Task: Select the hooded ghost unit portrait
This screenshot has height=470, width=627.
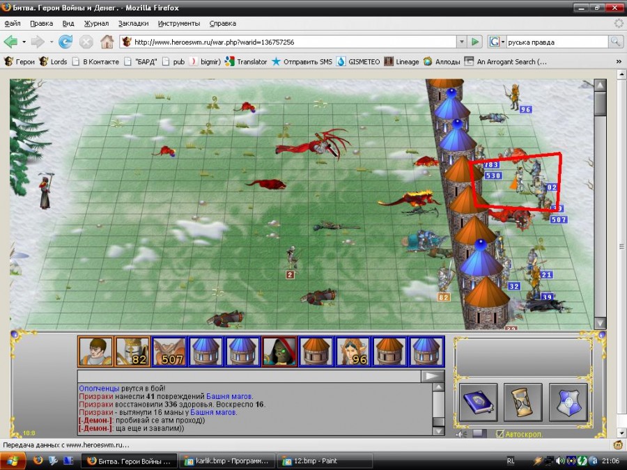Action: coord(279,352)
